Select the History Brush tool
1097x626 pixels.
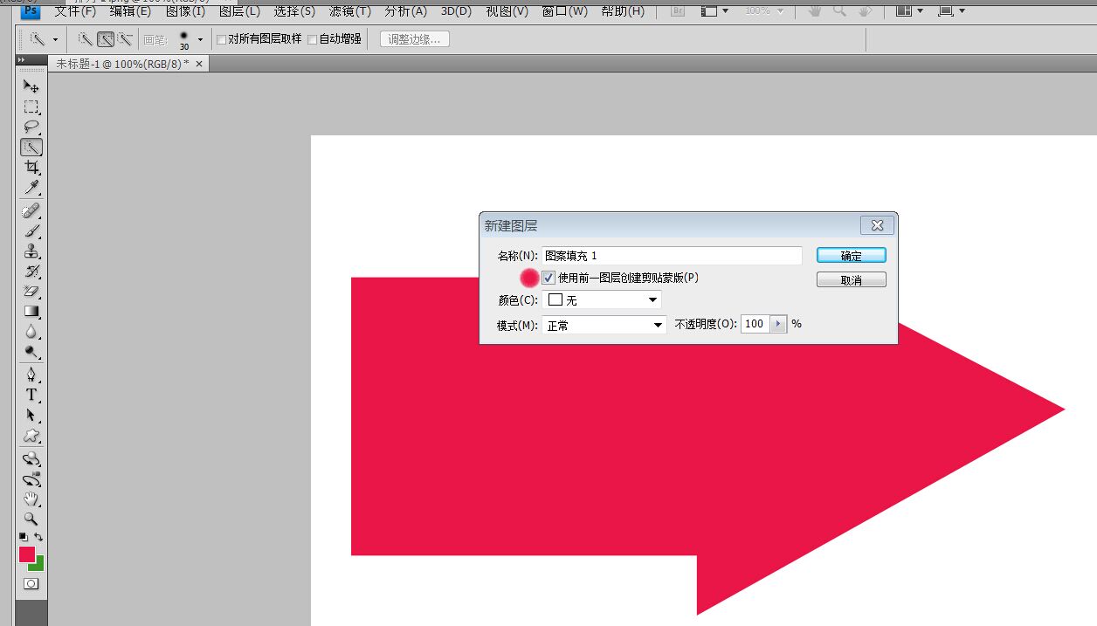tap(31, 272)
